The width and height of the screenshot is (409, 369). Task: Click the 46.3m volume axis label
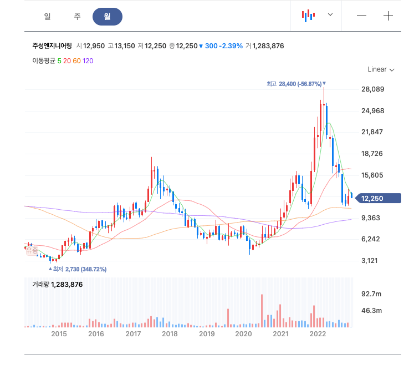click(371, 311)
